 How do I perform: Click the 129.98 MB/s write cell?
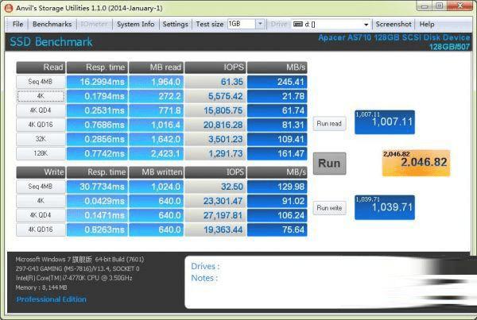tap(277, 187)
